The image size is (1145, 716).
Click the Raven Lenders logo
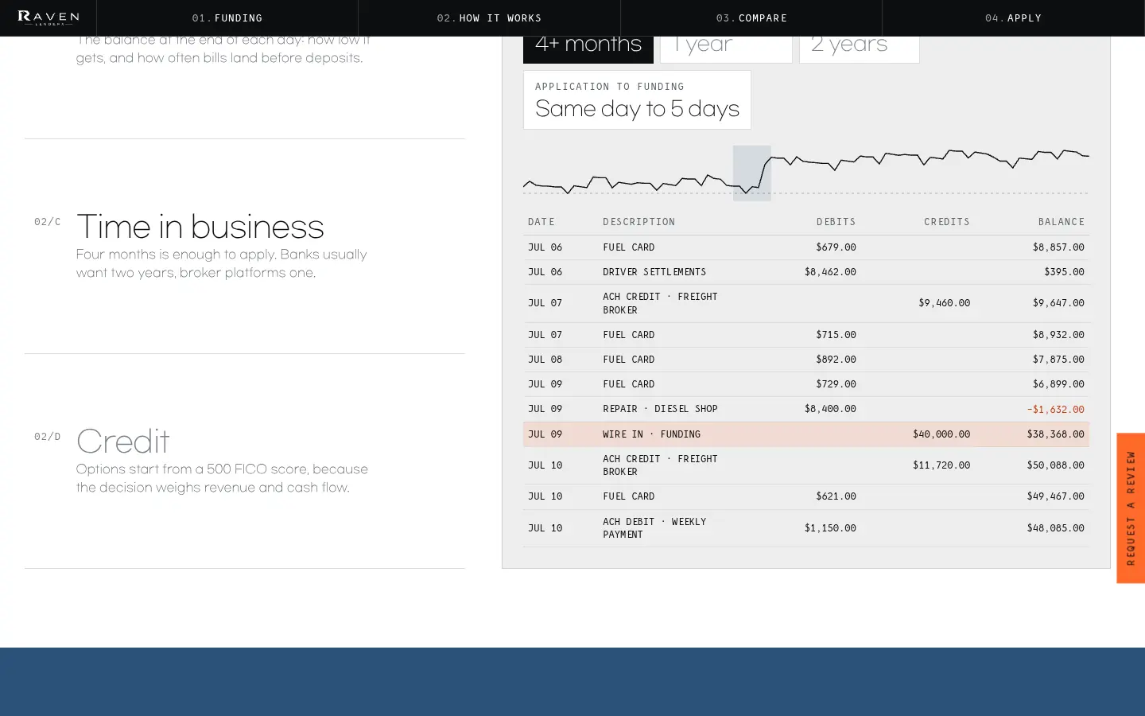pos(49,18)
